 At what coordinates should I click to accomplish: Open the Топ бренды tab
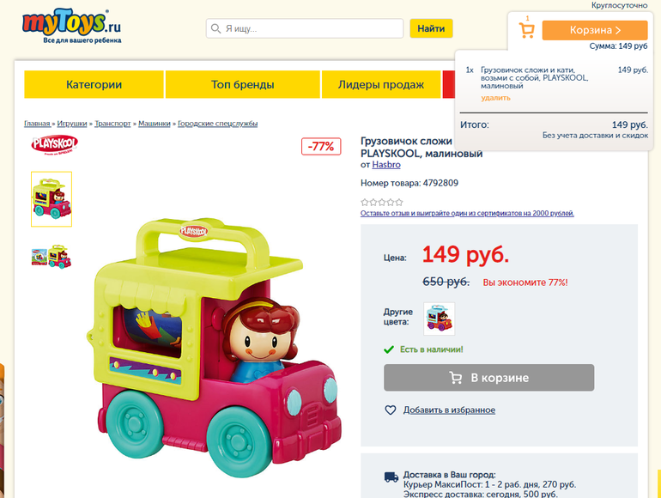pyautogui.click(x=243, y=84)
